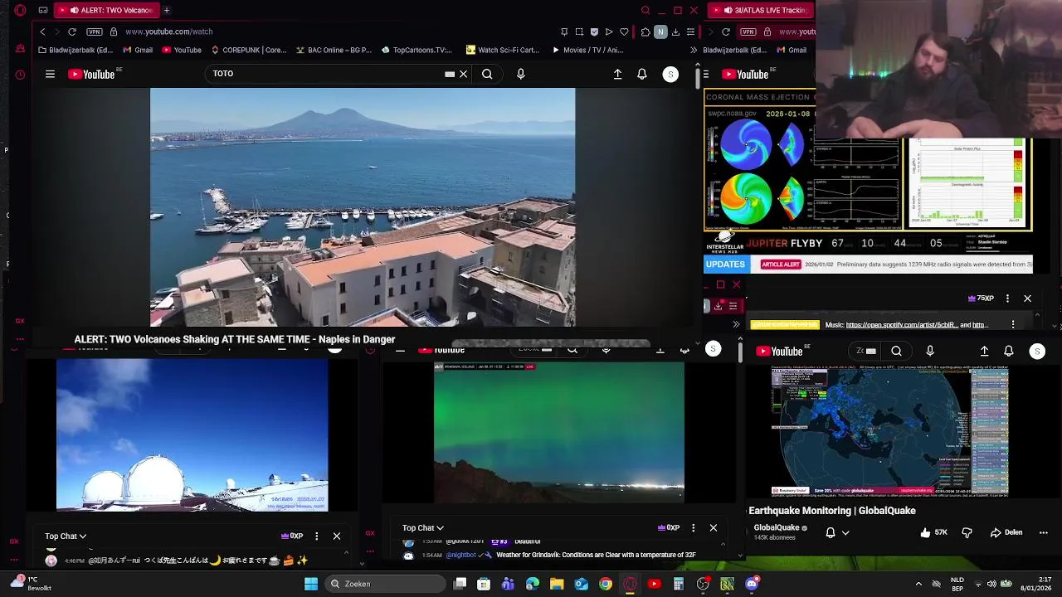Open the weather widget showing Bewolkt
The image size is (1062, 597).
32,584
